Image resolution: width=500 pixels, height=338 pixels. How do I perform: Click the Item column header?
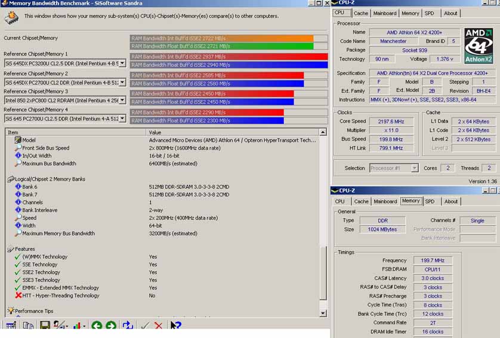click(x=76, y=132)
